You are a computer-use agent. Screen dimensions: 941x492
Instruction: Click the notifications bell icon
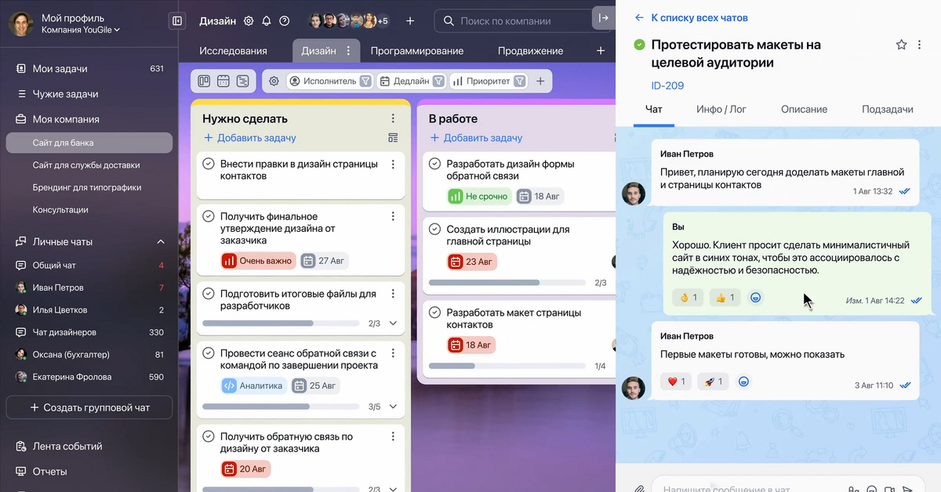pyautogui.click(x=267, y=21)
